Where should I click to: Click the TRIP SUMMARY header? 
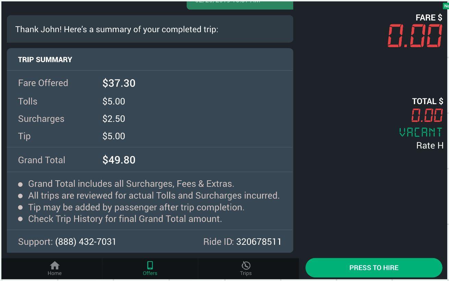click(45, 60)
